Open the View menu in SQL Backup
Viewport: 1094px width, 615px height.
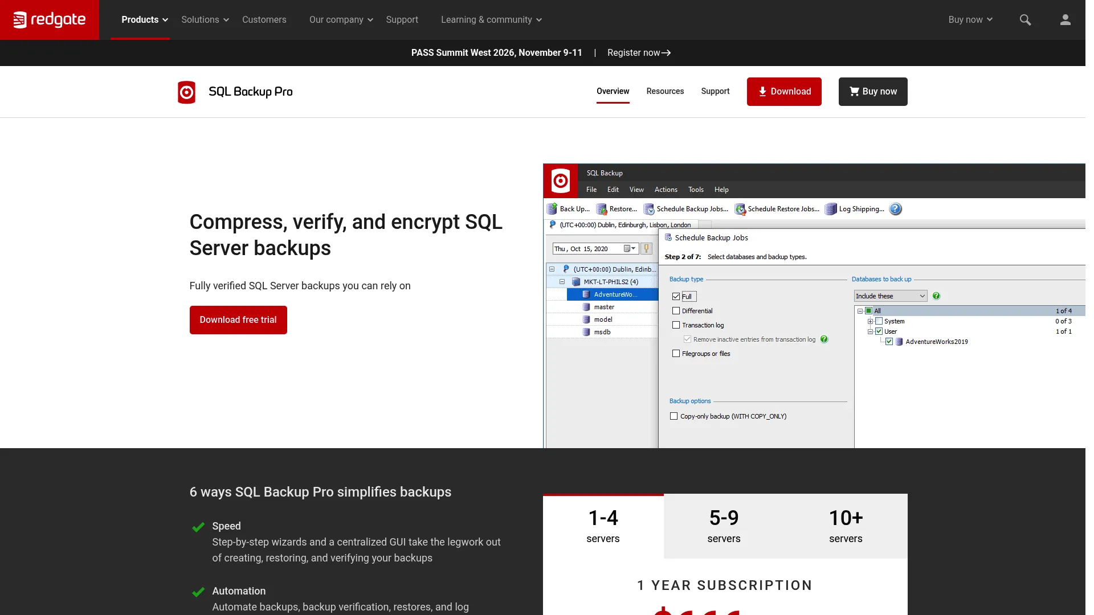click(636, 190)
